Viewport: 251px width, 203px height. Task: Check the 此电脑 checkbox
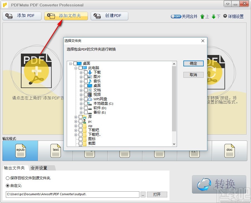80,68
